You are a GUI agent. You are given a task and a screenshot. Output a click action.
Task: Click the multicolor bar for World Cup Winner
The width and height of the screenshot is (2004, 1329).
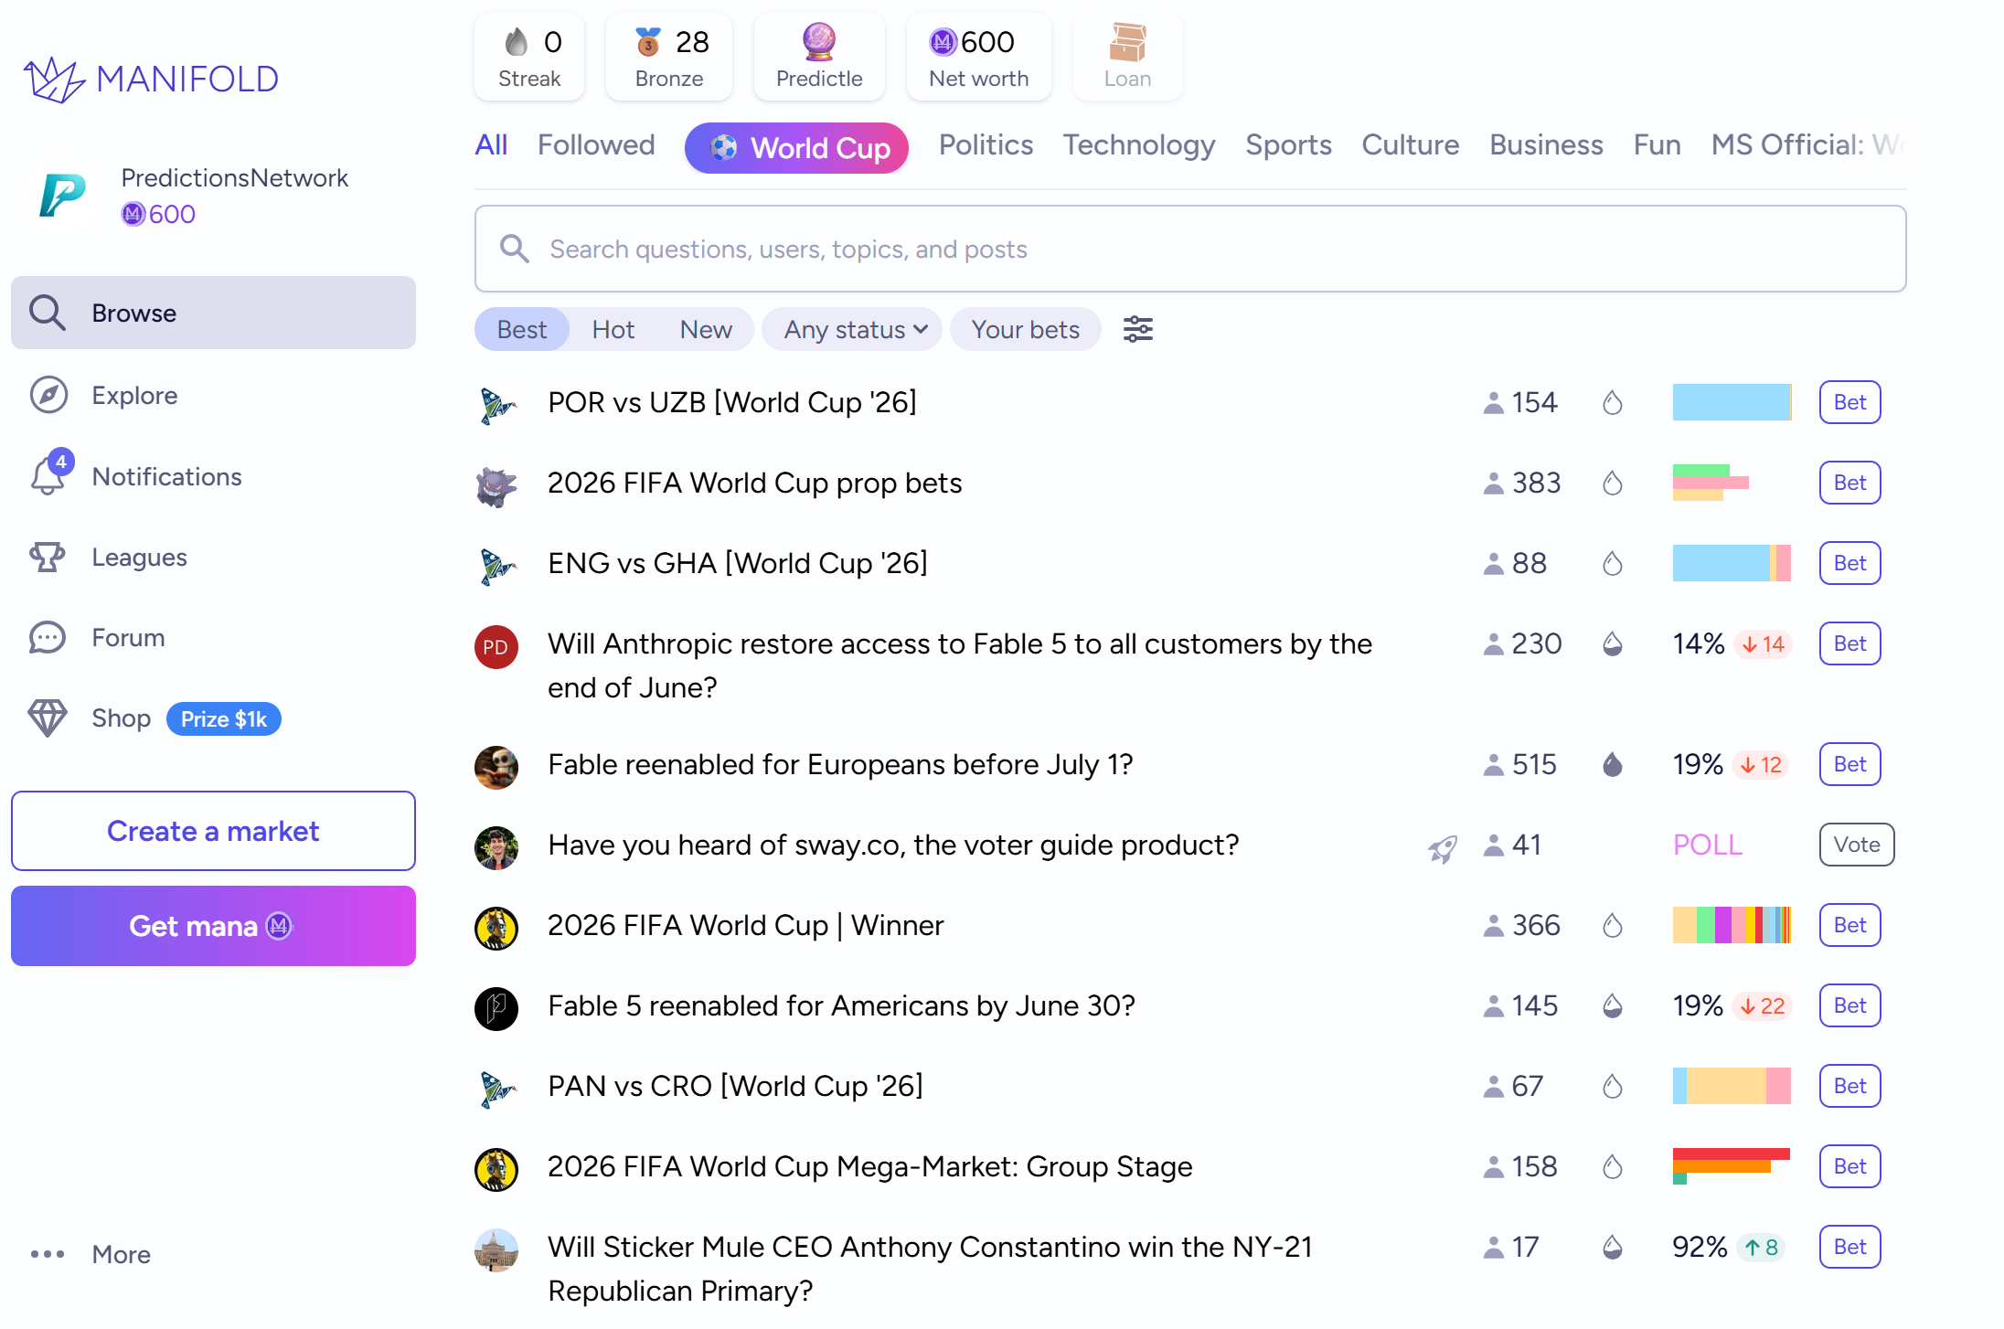[x=1732, y=925]
